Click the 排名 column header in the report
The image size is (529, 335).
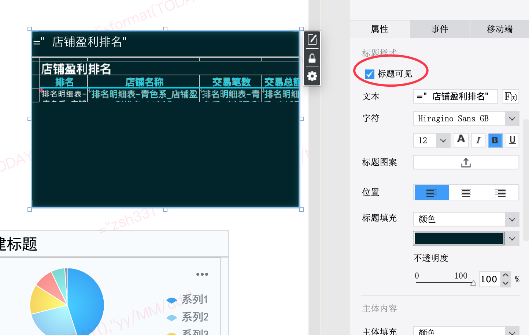point(64,82)
